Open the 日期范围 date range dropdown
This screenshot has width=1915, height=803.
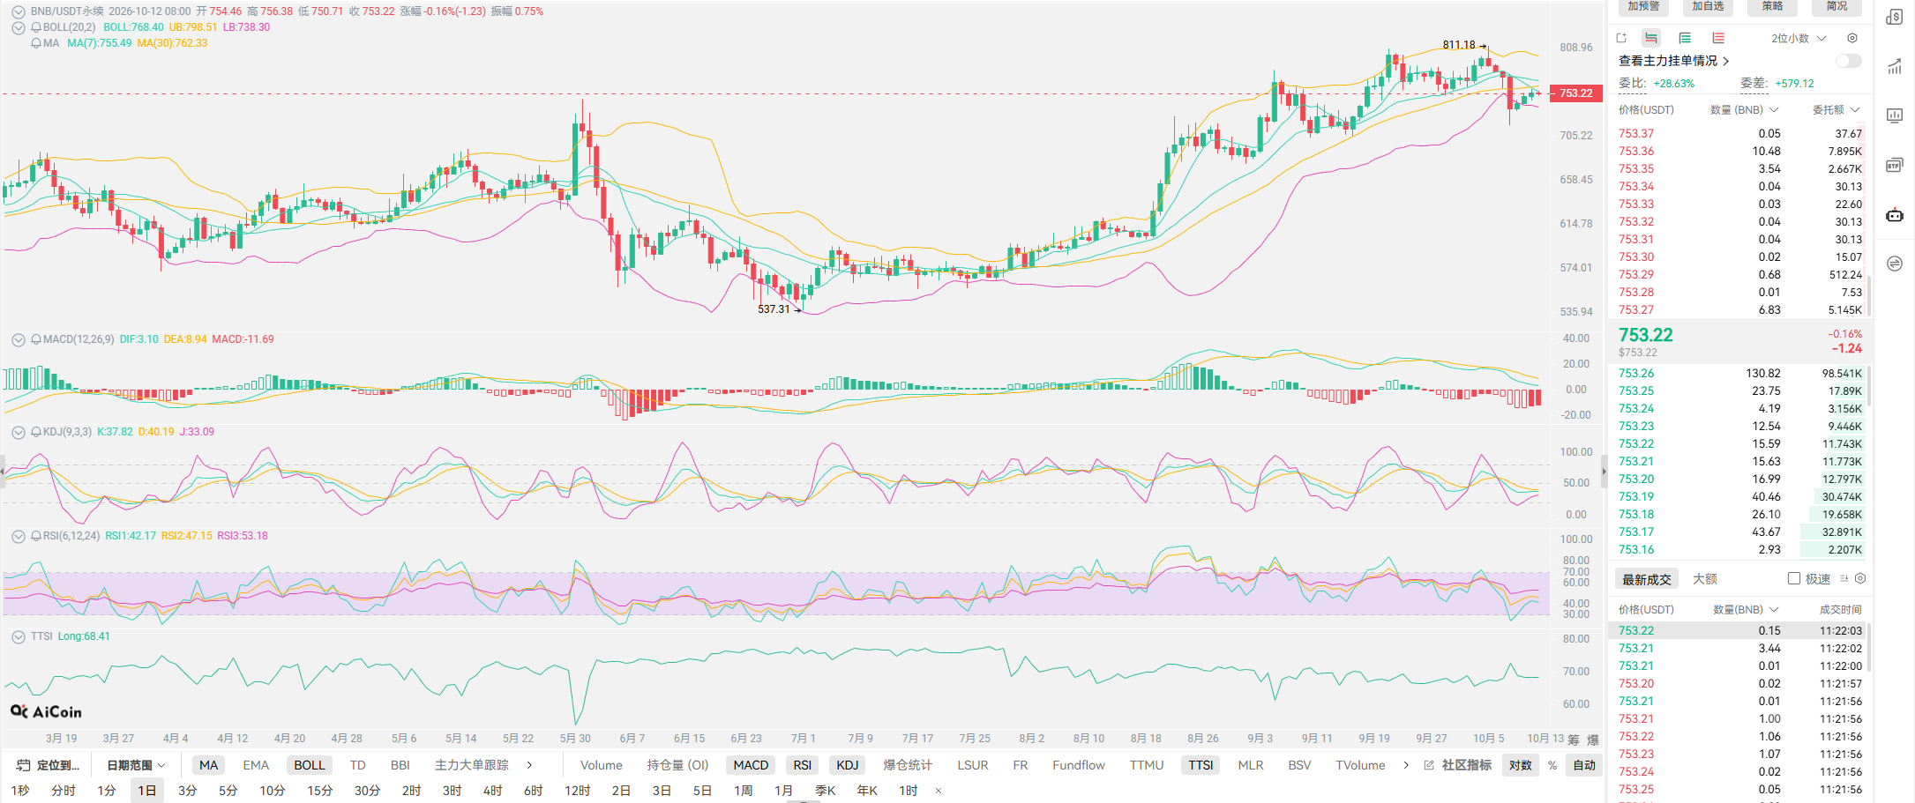coord(136,765)
